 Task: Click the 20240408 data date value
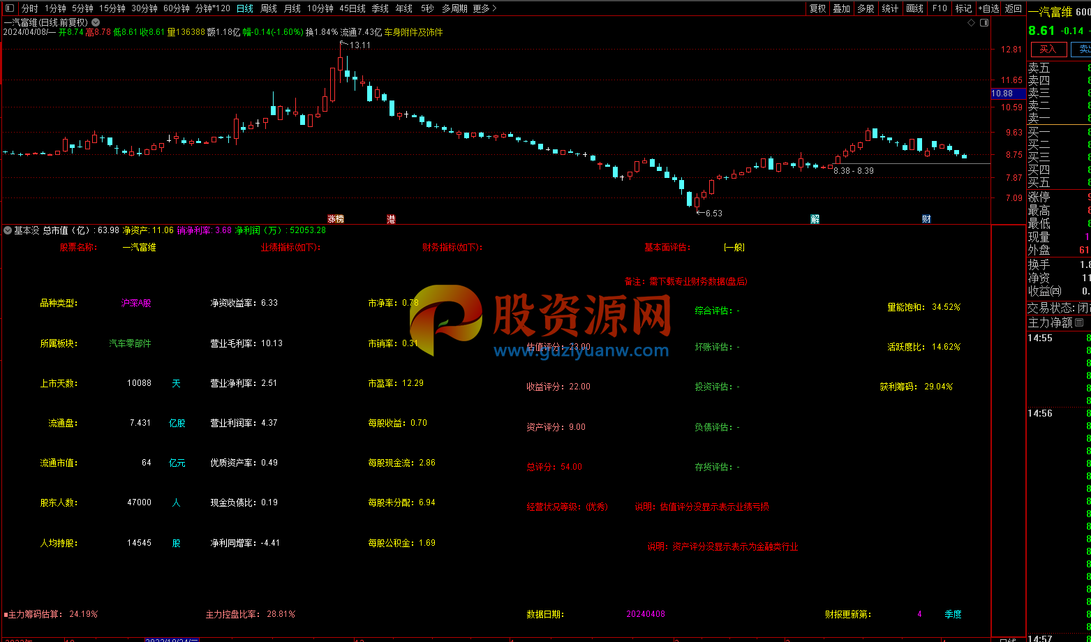(x=646, y=615)
